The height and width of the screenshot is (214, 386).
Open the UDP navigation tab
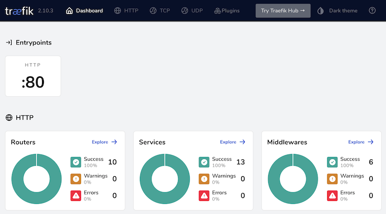191,11
